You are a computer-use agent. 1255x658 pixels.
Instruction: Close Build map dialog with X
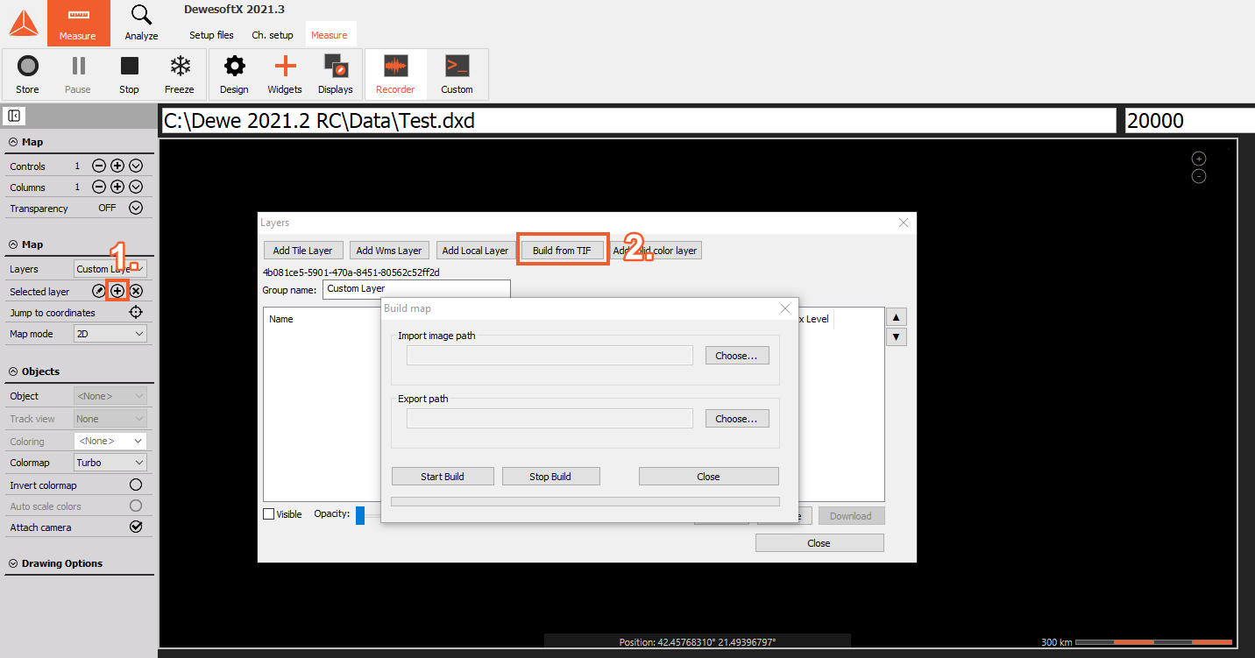[x=785, y=308]
